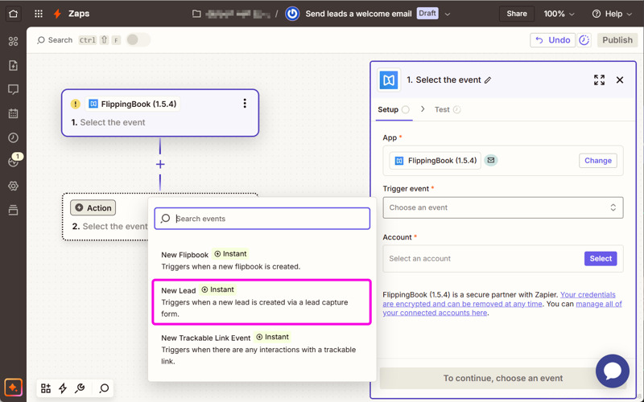The height and width of the screenshot is (402, 644).
Task: Open the status icon with badge 1
Action: (x=14, y=161)
